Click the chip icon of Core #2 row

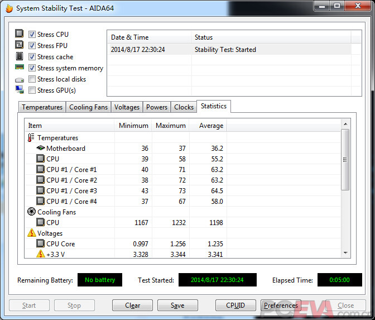[x=40, y=180]
